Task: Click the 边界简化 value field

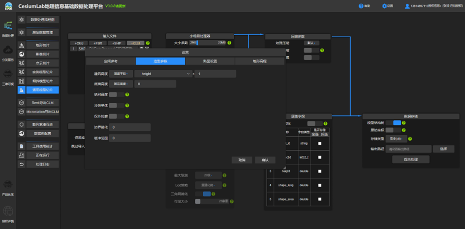Action: pos(130,127)
